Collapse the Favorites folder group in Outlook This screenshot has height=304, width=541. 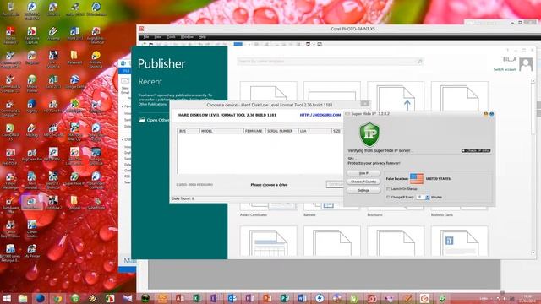(x=123, y=106)
